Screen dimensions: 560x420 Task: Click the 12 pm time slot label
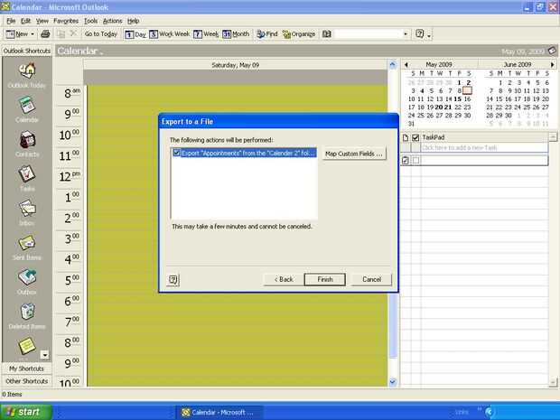(x=70, y=177)
